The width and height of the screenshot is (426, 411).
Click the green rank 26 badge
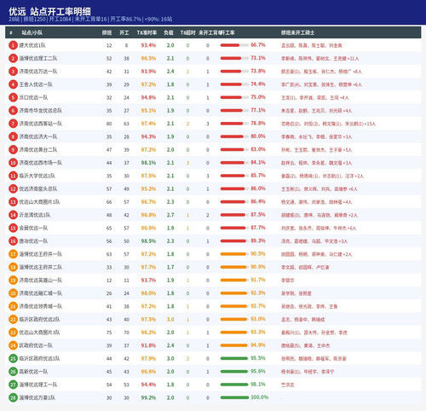coord(13,372)
